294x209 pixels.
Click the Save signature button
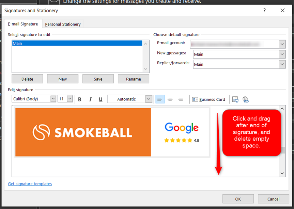click(x=98, y=79)
